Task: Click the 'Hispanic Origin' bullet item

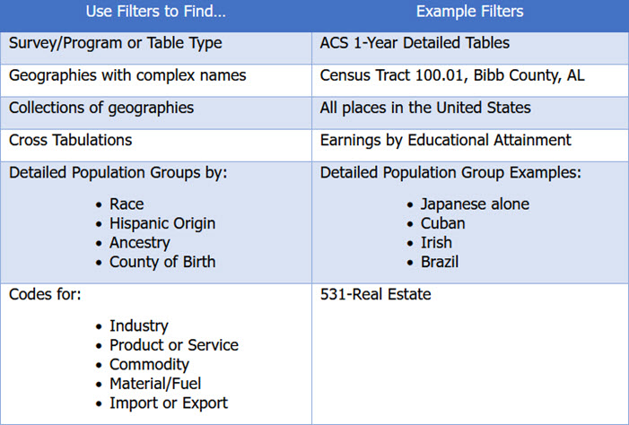Action: point(162,224)
